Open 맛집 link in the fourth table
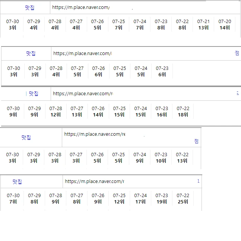241x241 pixels. point(26,138)
